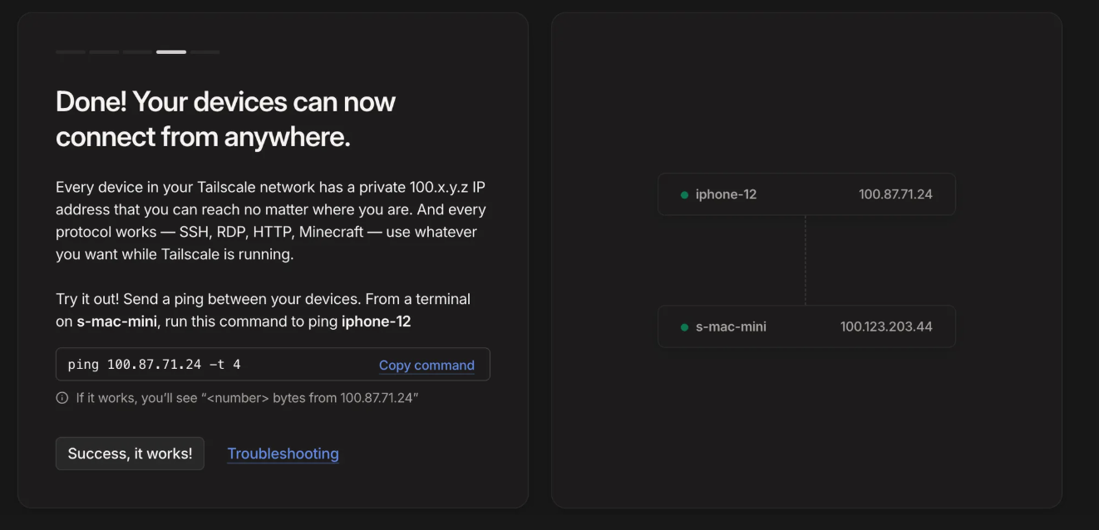Click IP address 100.123.203.44 in s-mac-mini card
Image resolution: width=1099 pixels, height=530 pixels.
[x=886, y=326]
